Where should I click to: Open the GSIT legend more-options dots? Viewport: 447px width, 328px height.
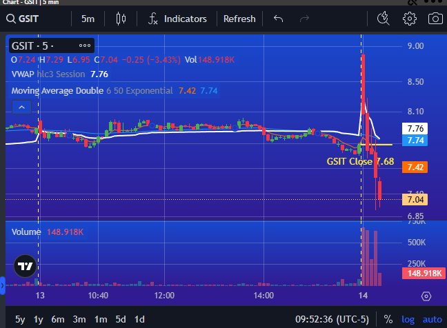coord(85,45)
